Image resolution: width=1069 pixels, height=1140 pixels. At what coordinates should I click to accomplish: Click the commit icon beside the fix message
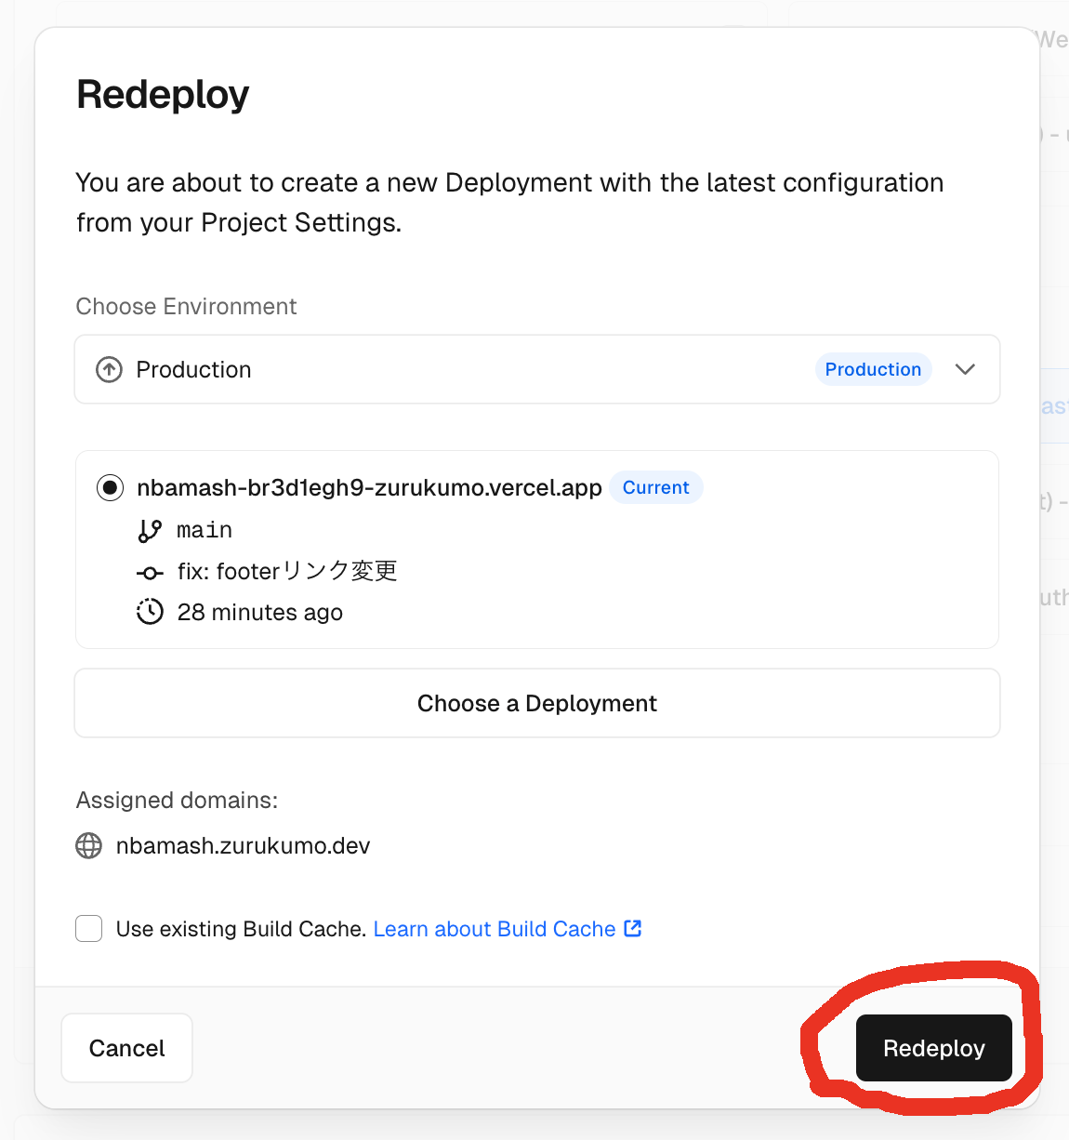pos(150,573)
